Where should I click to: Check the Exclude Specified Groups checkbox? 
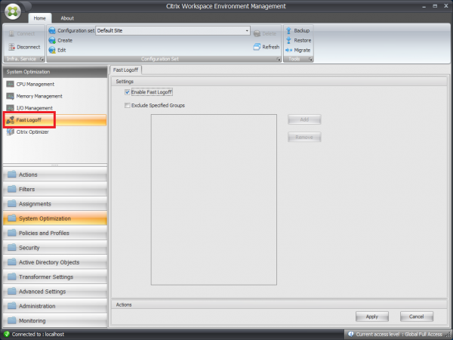(x=127, y=106)
